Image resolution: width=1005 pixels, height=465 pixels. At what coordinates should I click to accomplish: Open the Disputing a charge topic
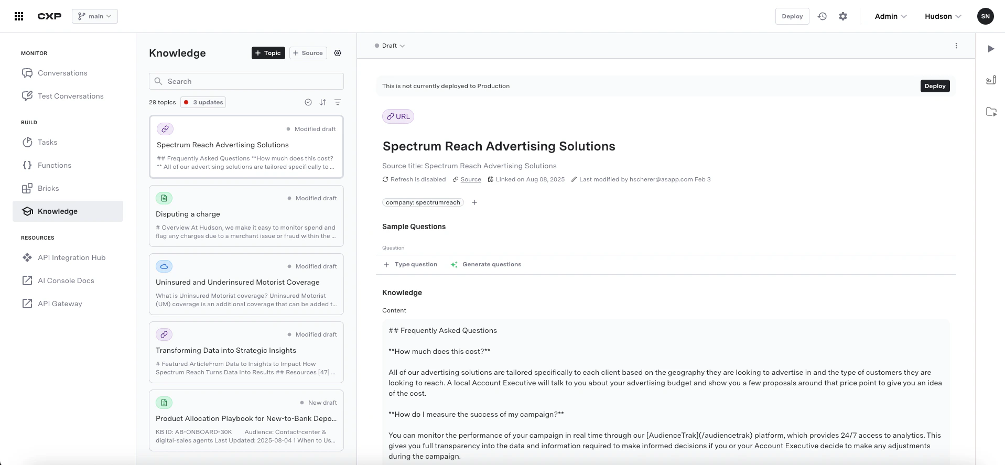pyautogui.click(x=246, y=216)
